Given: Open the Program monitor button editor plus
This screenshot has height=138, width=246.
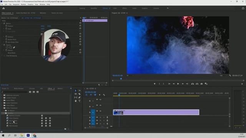Looking at the screenshot, I should [242, 84].
